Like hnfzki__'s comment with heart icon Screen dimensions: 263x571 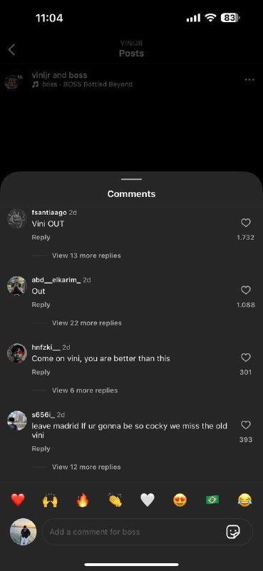coord(246,358)
